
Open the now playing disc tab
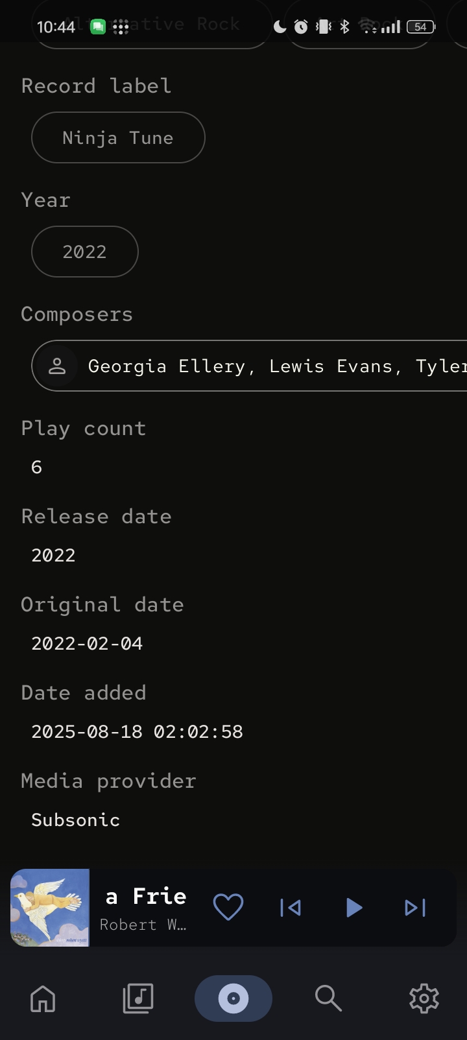[x=233, y=999]
